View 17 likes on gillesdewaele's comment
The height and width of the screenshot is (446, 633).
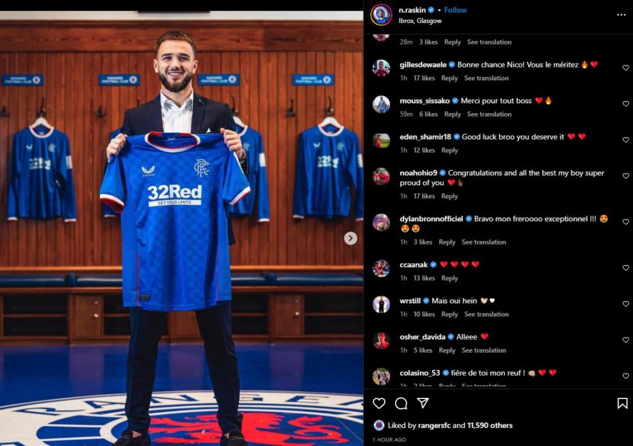(x=424, y=78)
